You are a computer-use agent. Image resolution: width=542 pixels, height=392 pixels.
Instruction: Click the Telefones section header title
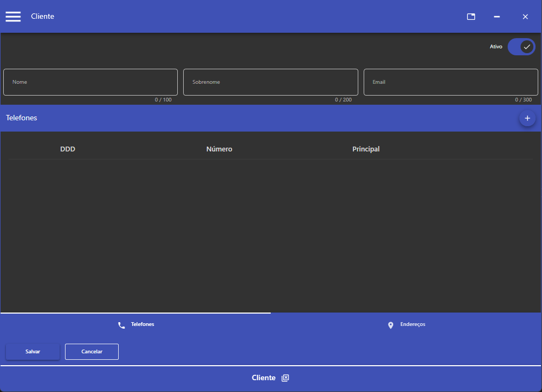[x=21, y=118]
